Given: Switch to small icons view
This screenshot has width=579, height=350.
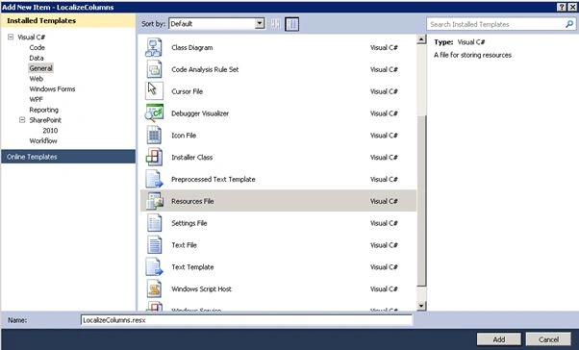Looking at the screenshot, I should [x=275, y=24].
